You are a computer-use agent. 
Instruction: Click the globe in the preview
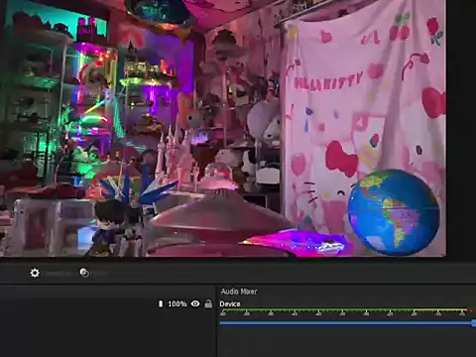tap(394, 212)
